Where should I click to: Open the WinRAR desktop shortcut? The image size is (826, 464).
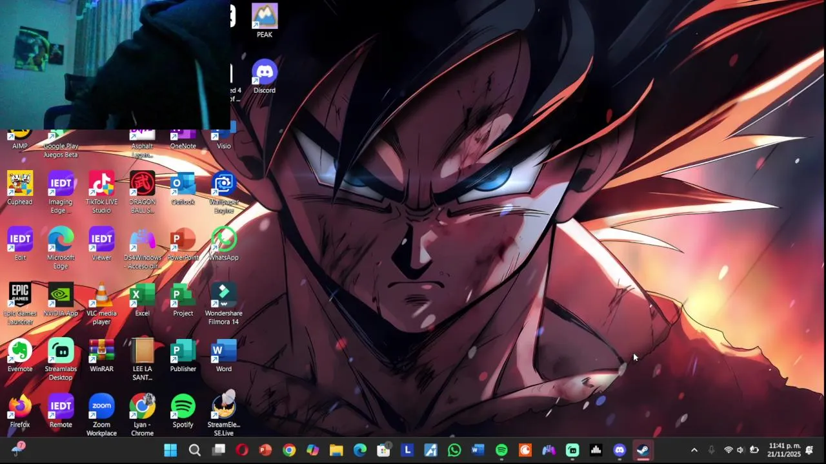pyautogui.click(x=101, y=355)
